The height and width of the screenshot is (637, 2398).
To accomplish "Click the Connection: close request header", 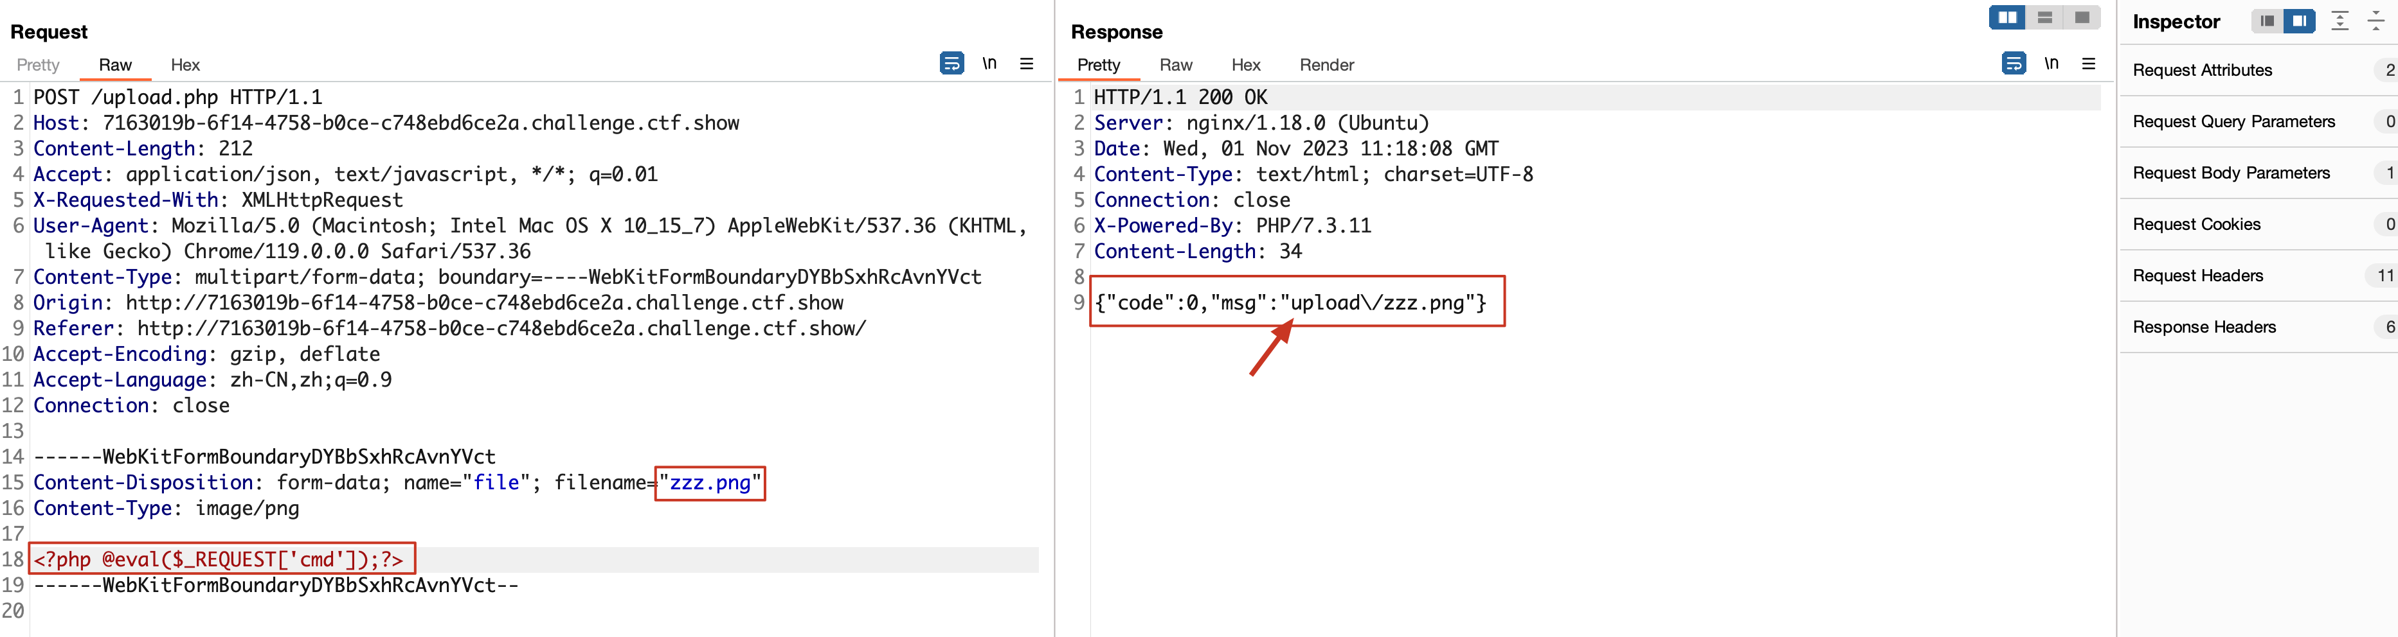I will 131,405.
